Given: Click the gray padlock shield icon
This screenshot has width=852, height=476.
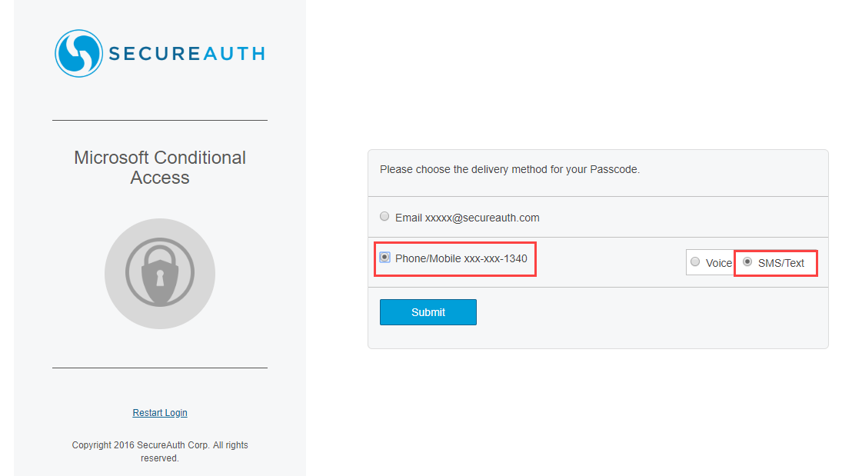Looking at the screenshot, I should [160, 274].
